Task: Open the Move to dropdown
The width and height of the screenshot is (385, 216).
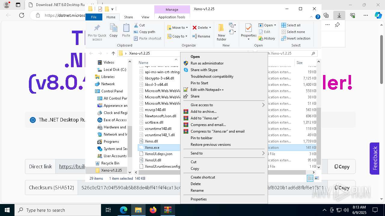Action: [177, 28]
